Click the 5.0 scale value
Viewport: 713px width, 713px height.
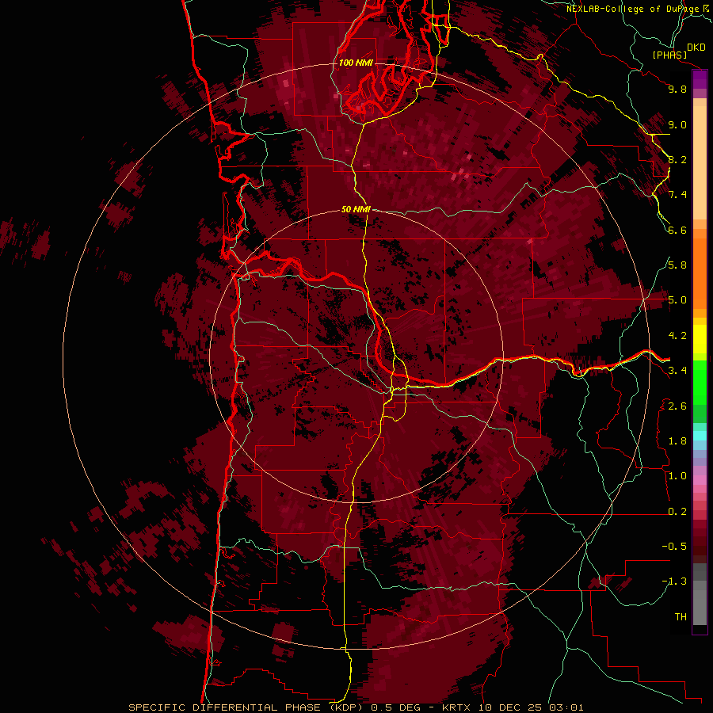tap(677, 300)
